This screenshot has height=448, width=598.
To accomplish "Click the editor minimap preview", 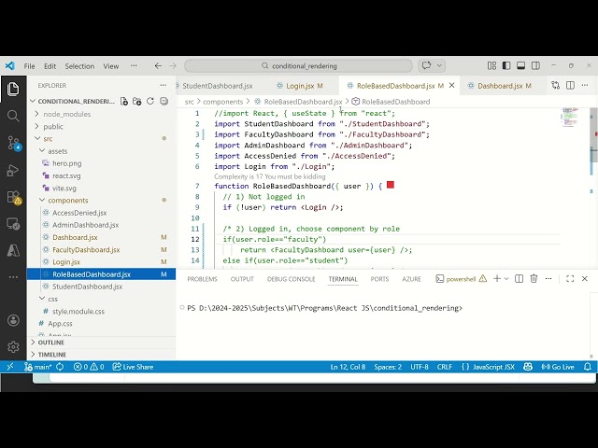I will pyautogui.click(x=570, y=118).
